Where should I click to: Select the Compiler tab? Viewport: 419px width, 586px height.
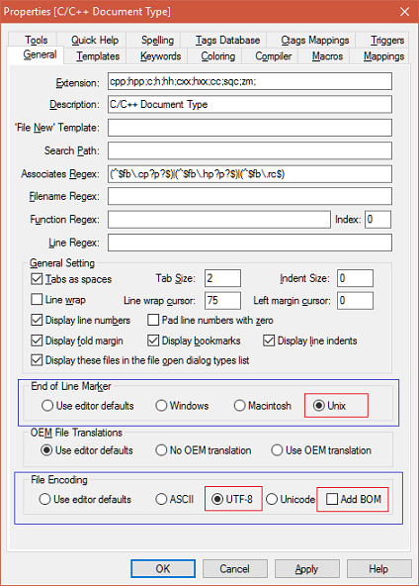pyautogui.click(x=273, y=56)
